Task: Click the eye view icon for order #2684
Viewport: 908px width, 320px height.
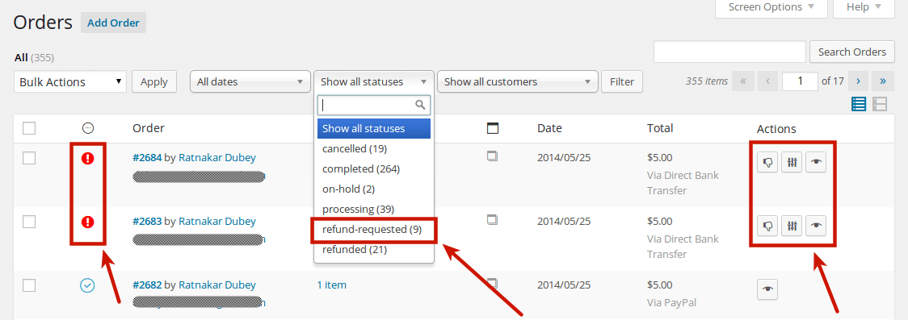Action: click(815, 163)
